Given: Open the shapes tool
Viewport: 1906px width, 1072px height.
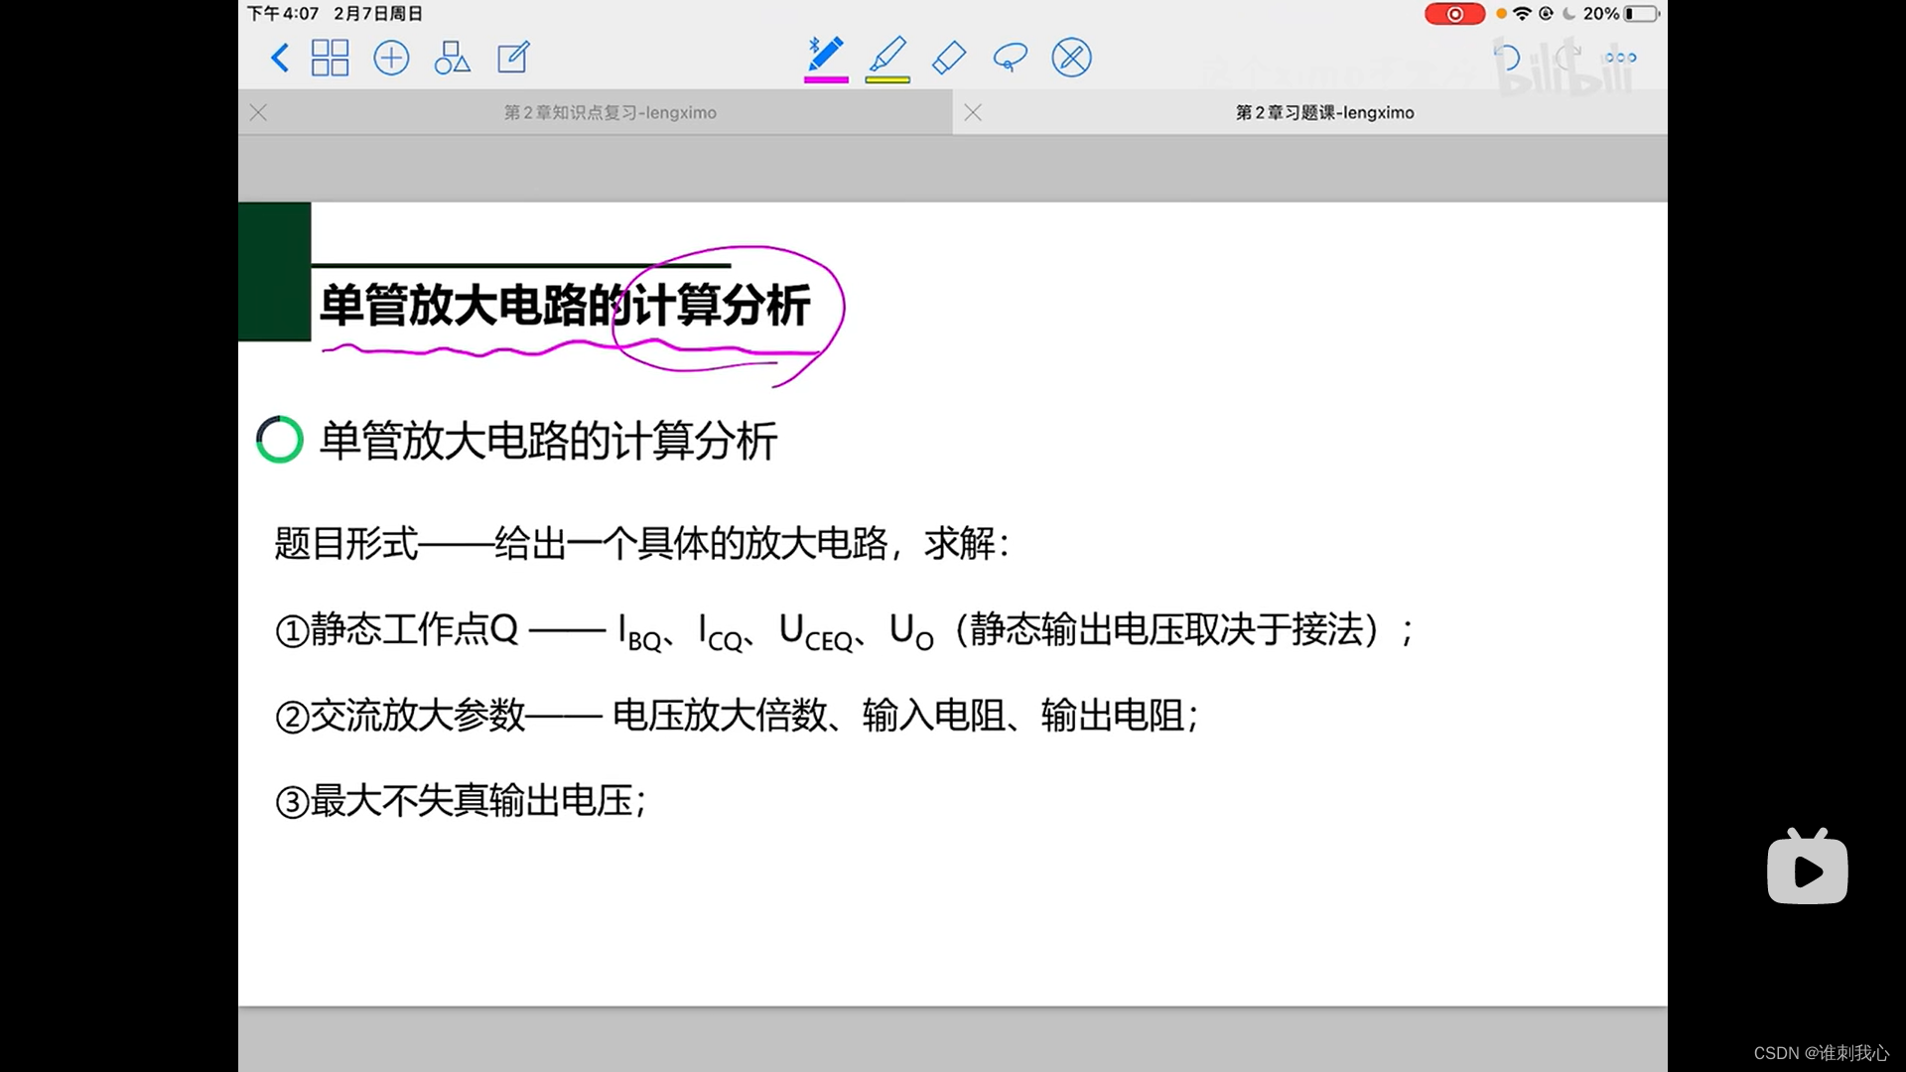Looking at the screenshot, I should click(452, 58).
